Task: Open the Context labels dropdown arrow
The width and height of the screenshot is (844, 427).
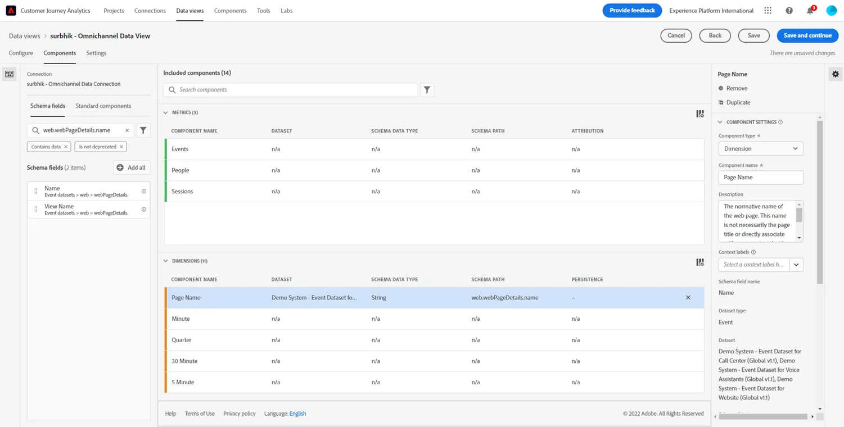Action: 796,265
